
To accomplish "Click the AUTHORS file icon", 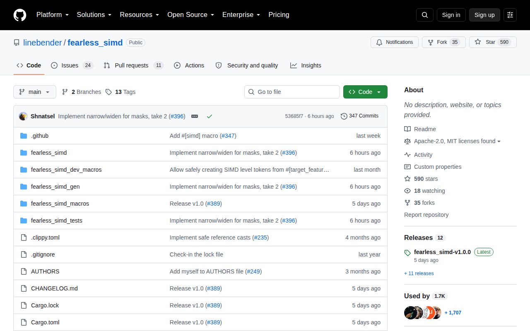I will [24, 271].
